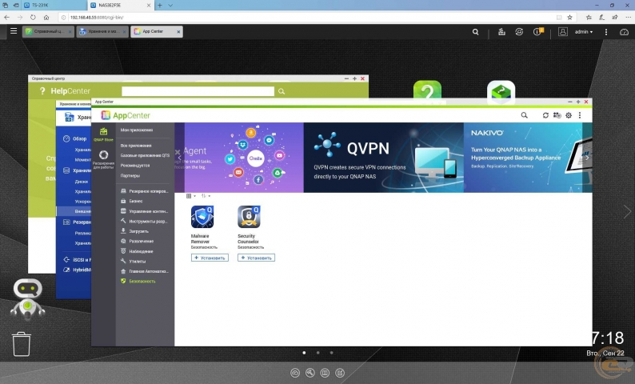Install Security Counselor via Установить button

tap(257, 258)
